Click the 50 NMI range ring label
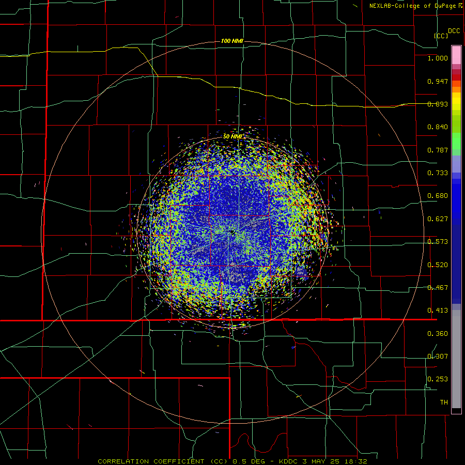This screenshot has width=465, height=465. pyautogui.click(x=233, y=136)
